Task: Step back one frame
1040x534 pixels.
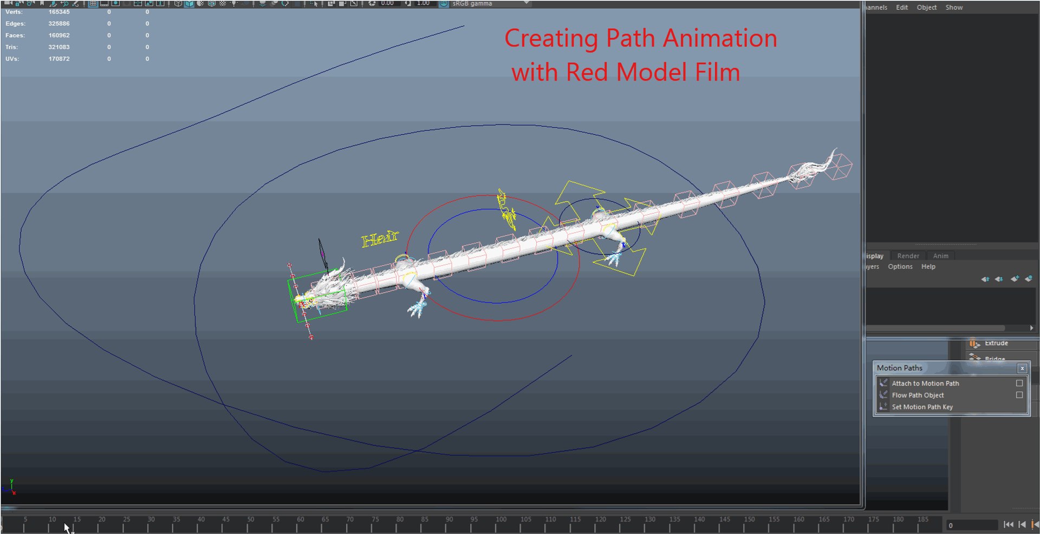Action: tap(1022, 524)
